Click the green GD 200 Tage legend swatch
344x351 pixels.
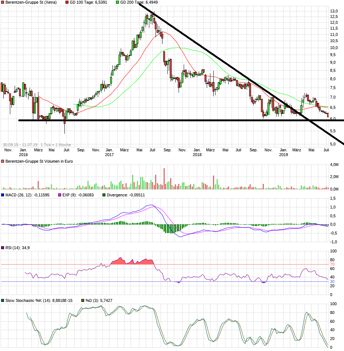tap(117, 2)
